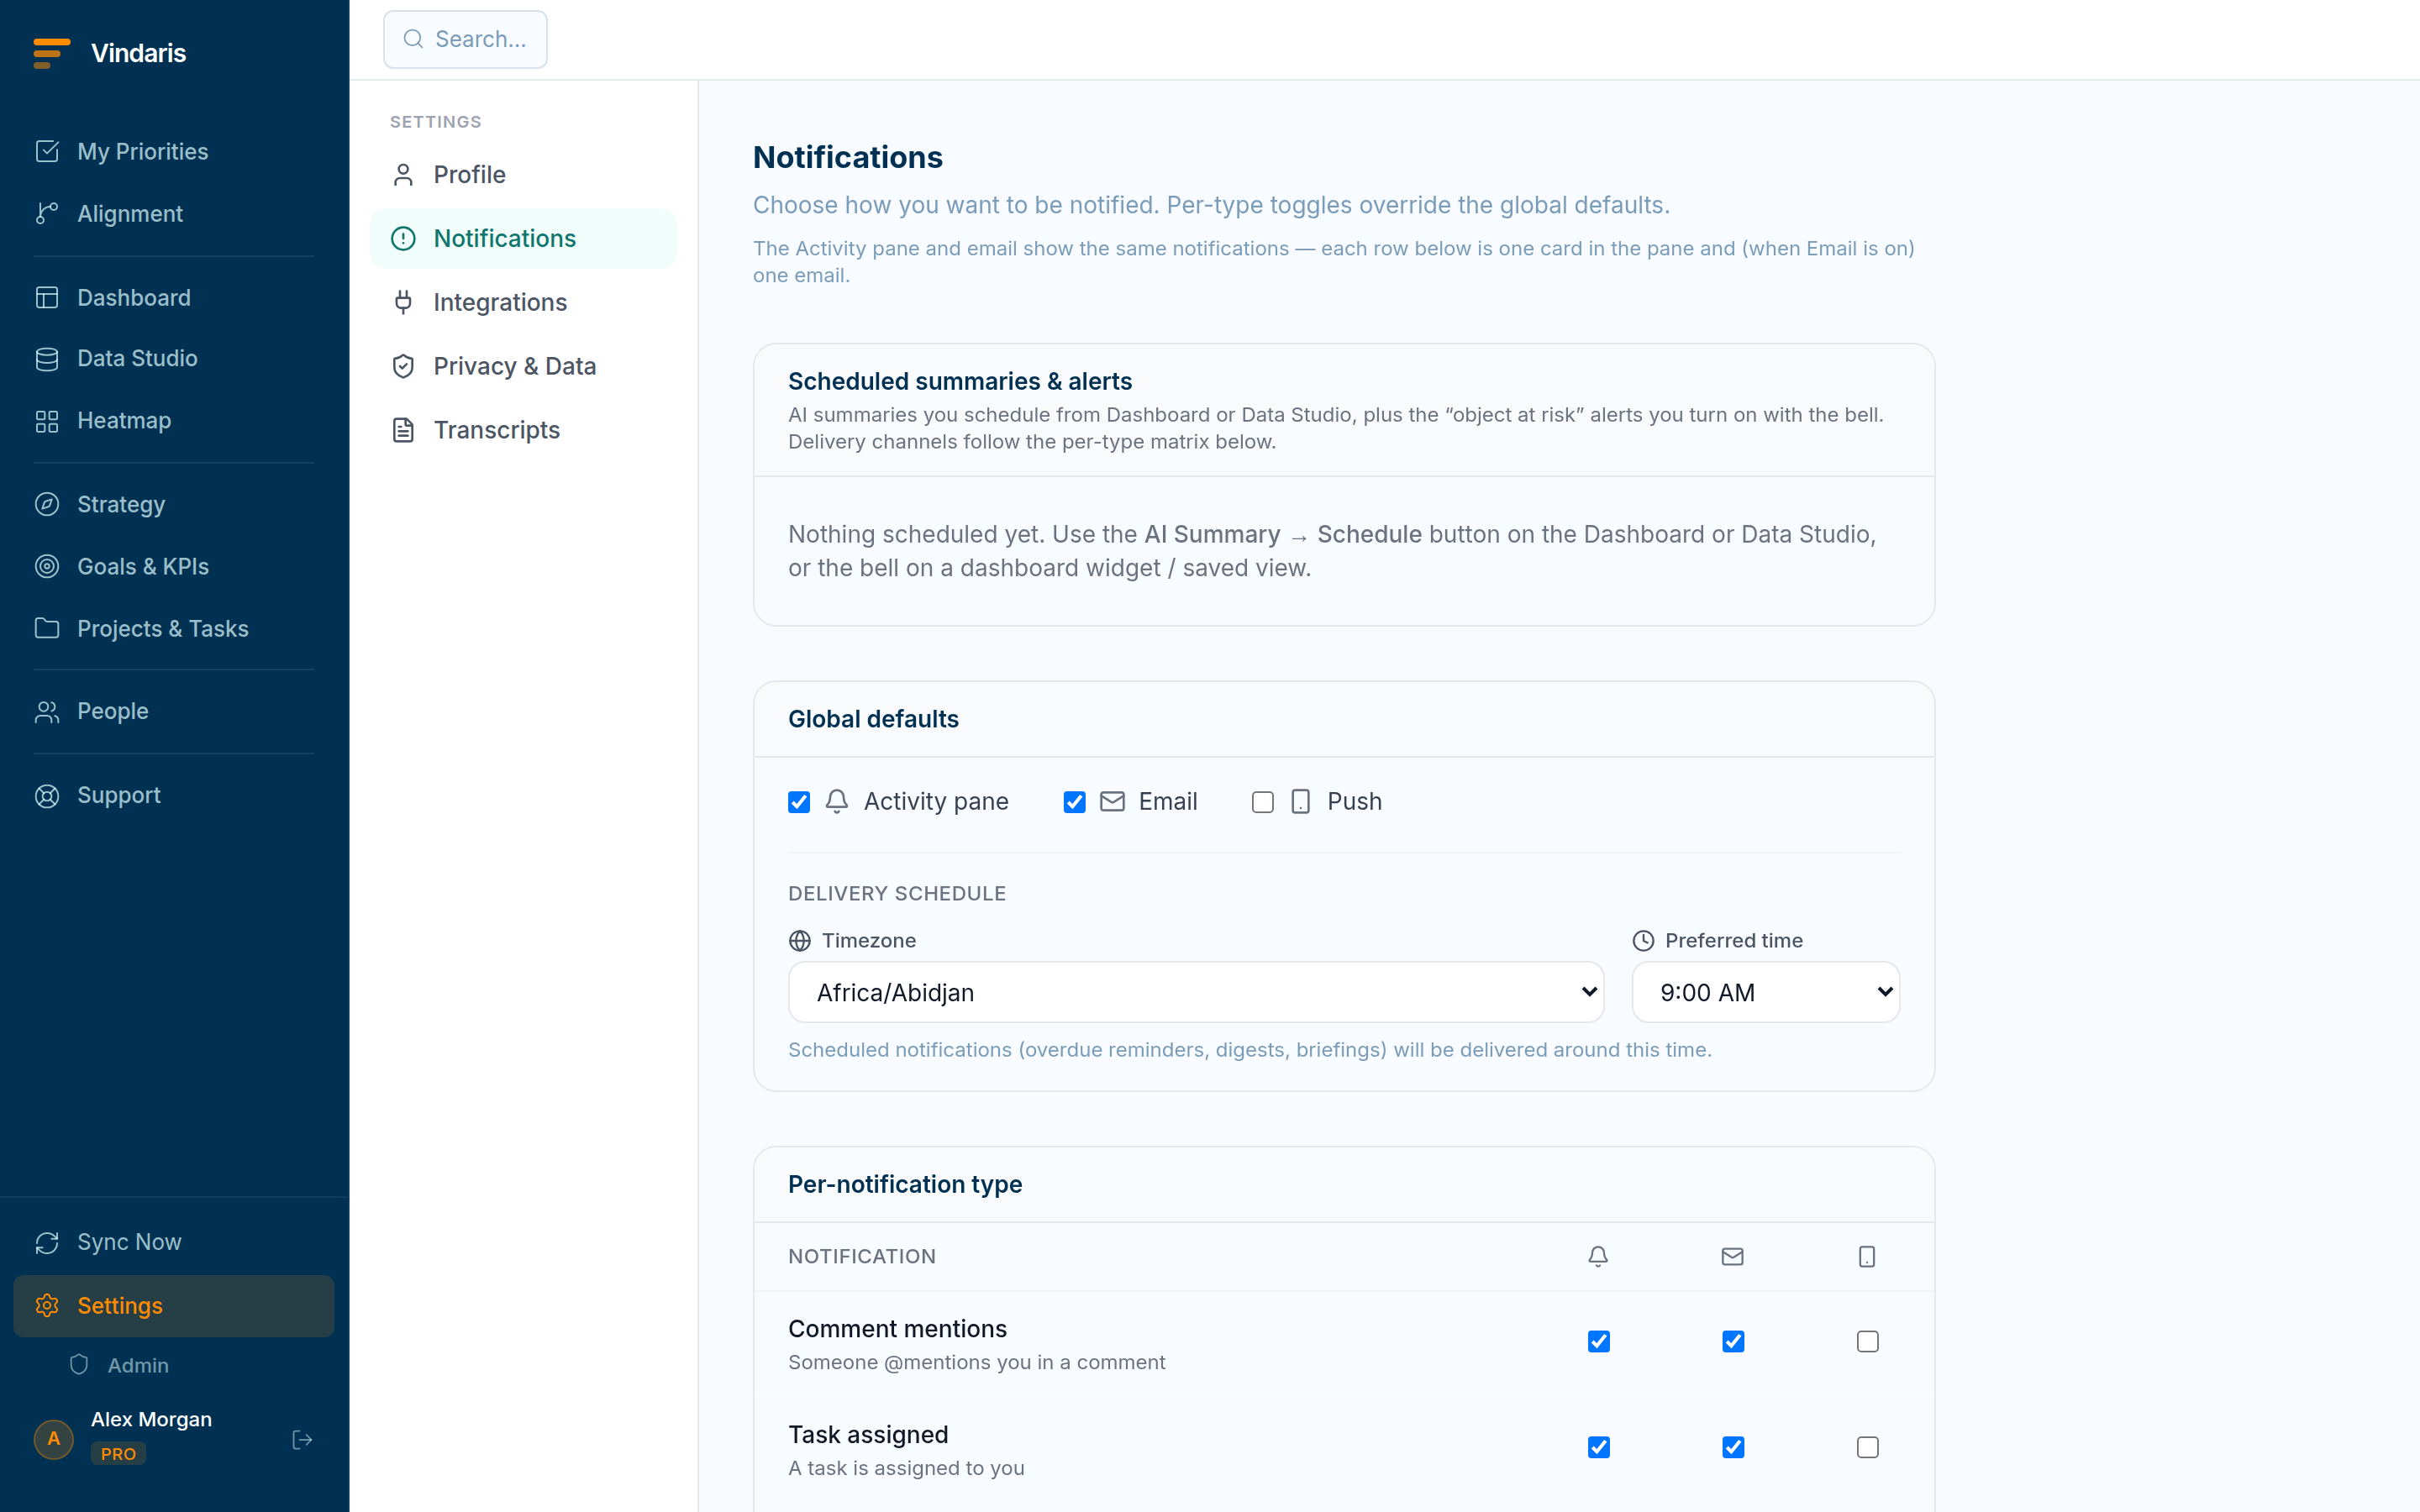Select Notifications in settings menu

coord(523,238)
